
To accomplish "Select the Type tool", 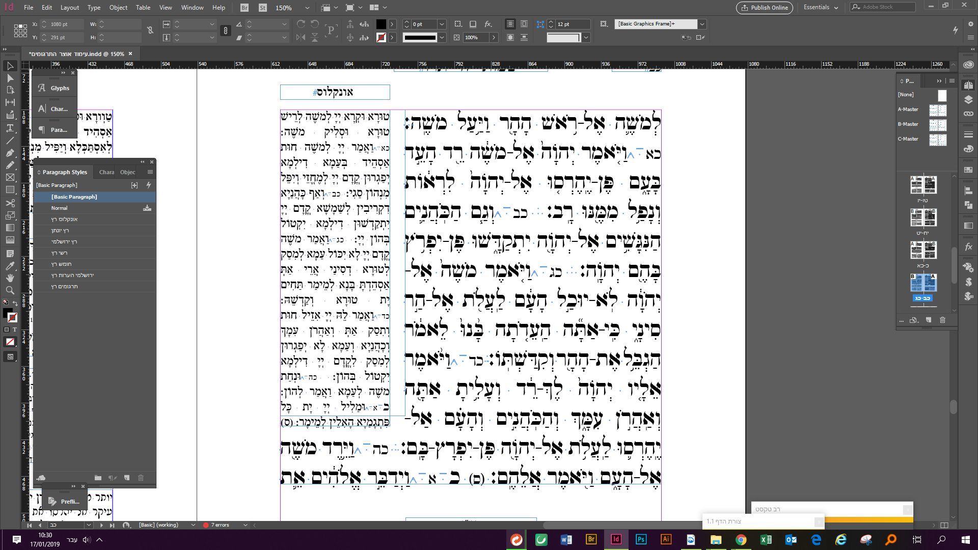I will point(10,128).
